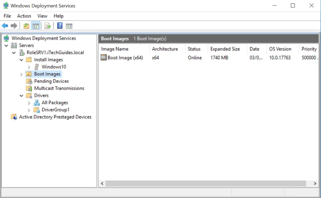This screenshot has width=321, height=198.
Task: Click the horizontal scrollbar right arrow
Action: 315,183
